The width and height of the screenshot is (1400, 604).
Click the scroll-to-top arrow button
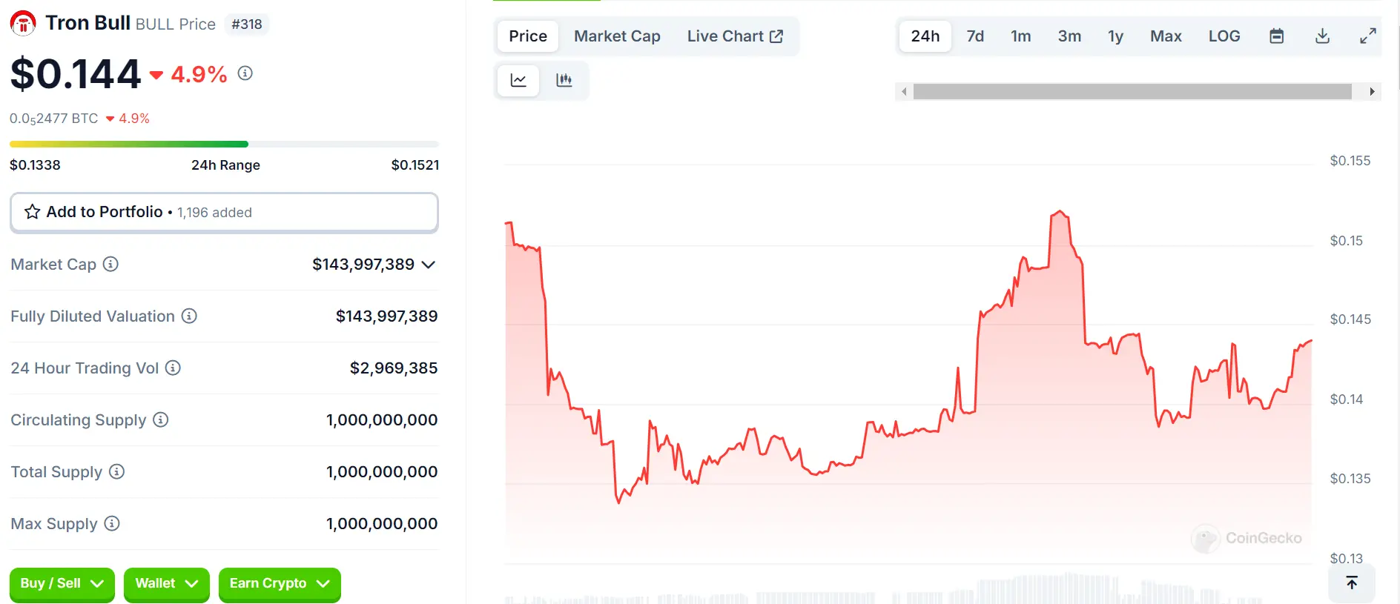tap(1352, 583)
